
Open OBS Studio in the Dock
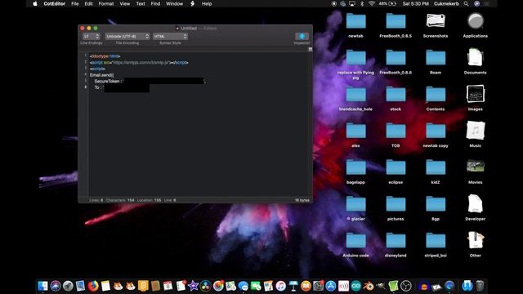coord(406,286)
